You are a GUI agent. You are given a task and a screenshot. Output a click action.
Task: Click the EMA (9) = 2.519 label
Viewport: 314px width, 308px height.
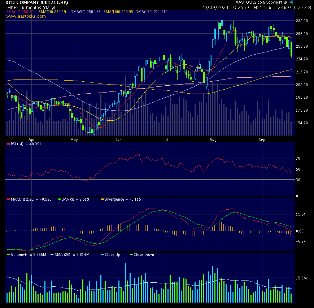pos(75,199)
